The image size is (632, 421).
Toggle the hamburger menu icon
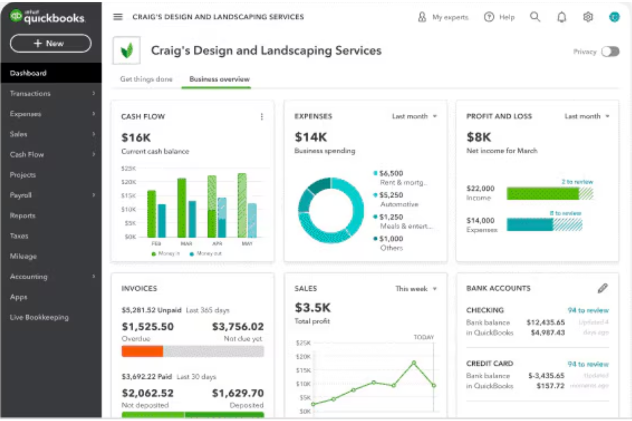[x=118, y=17]
